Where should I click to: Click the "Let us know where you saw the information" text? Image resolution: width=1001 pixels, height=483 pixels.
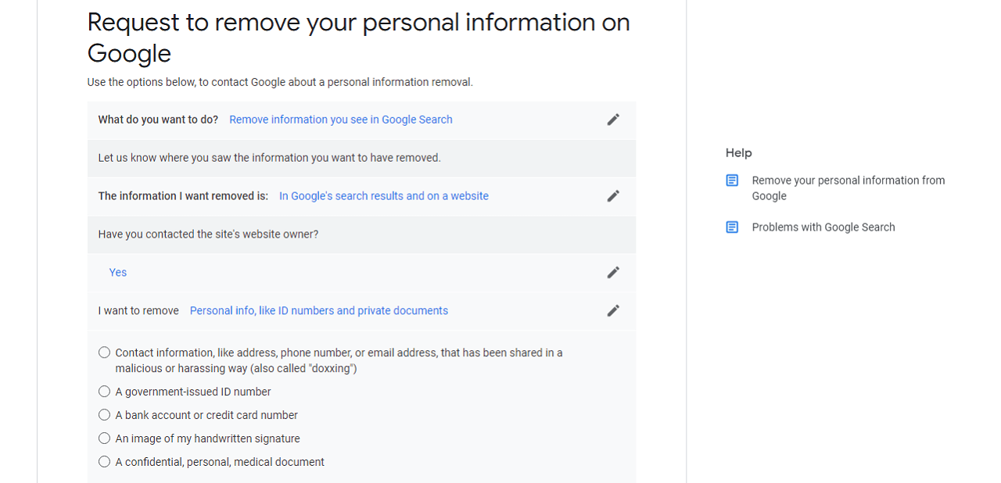click(269, 158)
